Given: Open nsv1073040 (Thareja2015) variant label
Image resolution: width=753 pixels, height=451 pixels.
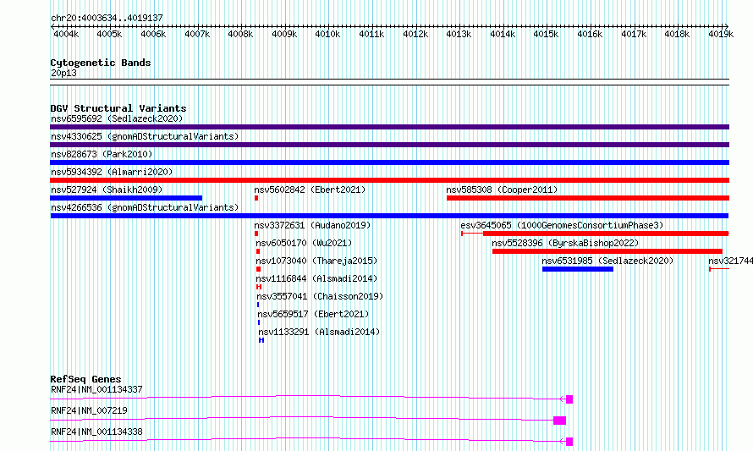Looking at the screenshot, I should (316, 261).
